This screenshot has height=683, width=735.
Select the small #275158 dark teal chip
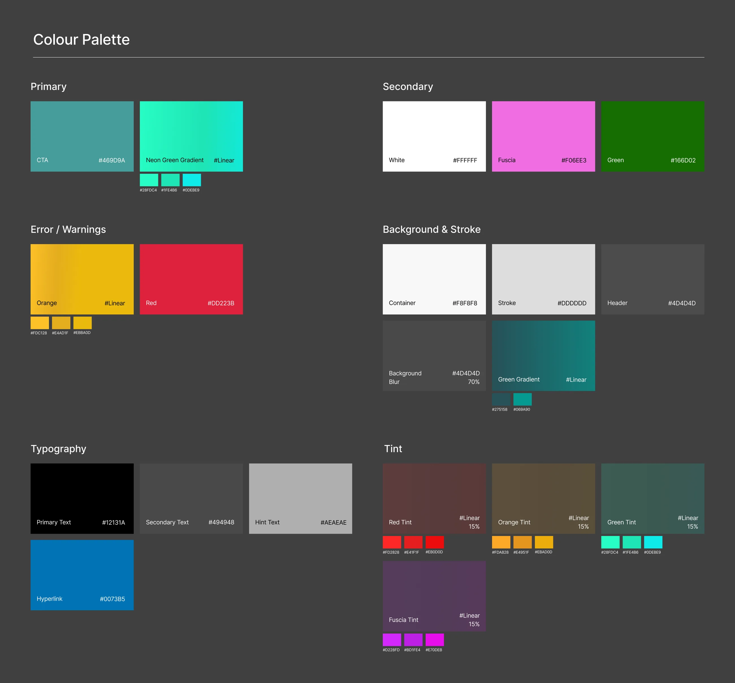click(x=501, y=399)
